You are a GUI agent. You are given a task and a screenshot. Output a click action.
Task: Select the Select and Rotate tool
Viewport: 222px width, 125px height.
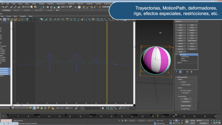(51, 7)
